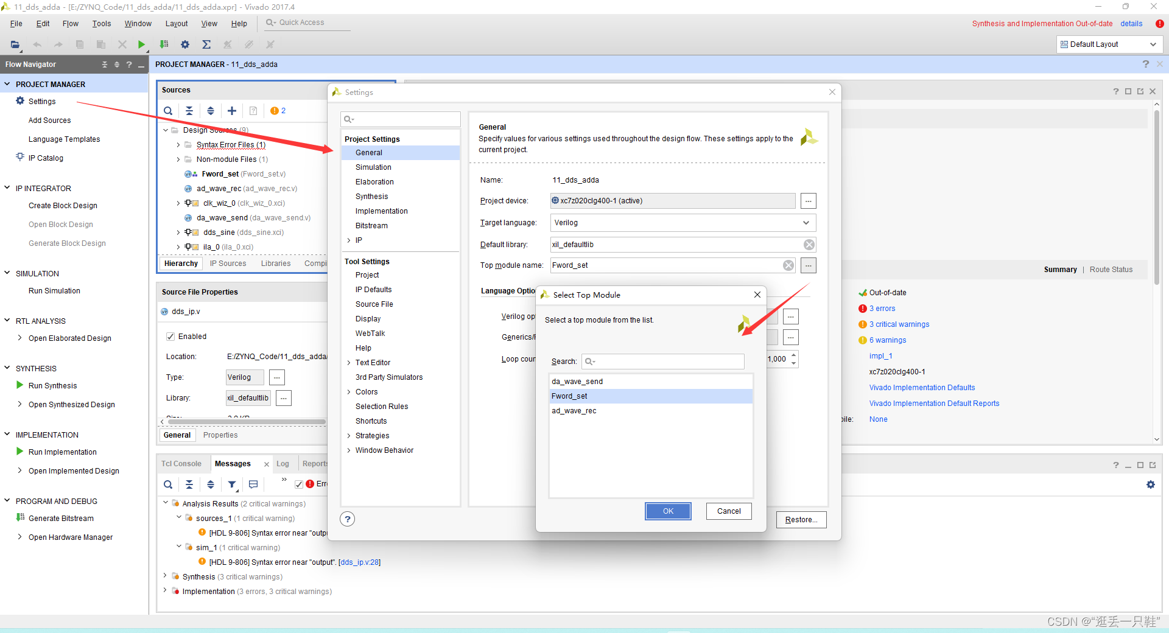The image size is (1169, 633).
Task: Expand Open Elaborated Design in Flow Navigator
Action: [x=20, y=338]
